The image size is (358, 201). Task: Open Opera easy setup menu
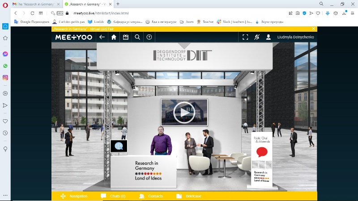[353, 13]
